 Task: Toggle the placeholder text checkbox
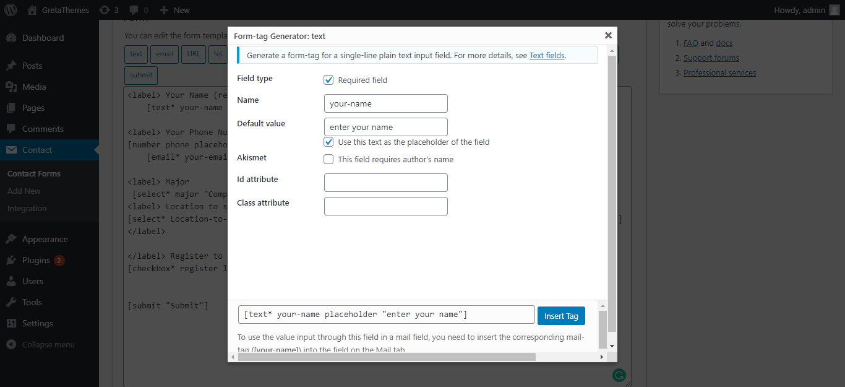pyautogui.click(x=329, y=142)
